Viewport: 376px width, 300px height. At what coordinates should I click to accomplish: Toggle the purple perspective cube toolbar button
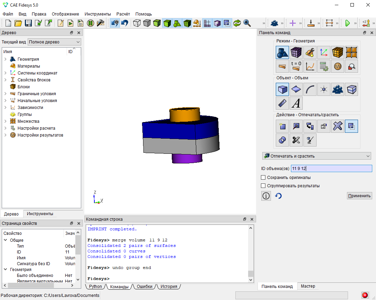tap(217, 23)
